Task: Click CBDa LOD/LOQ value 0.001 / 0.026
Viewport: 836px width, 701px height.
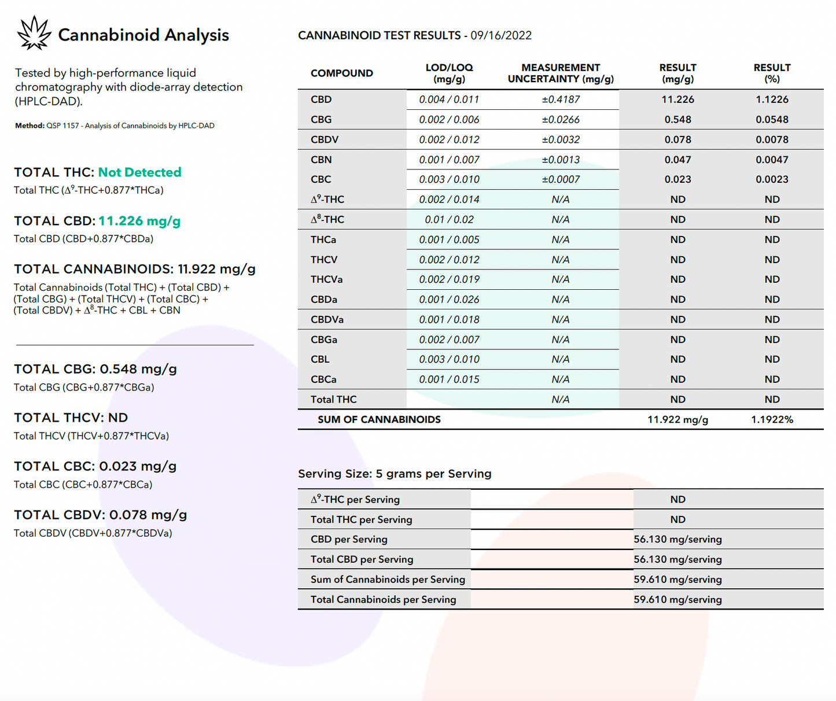Action: click(x=450, y=300)
